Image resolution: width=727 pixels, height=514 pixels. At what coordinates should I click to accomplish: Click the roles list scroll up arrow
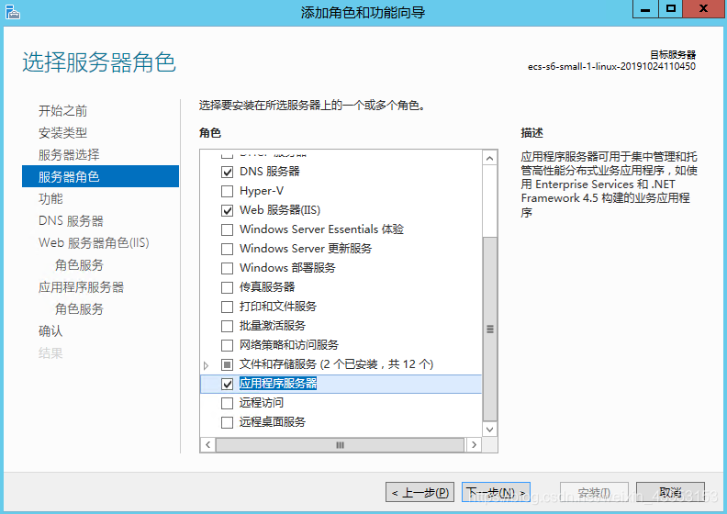tap(489, 159)
